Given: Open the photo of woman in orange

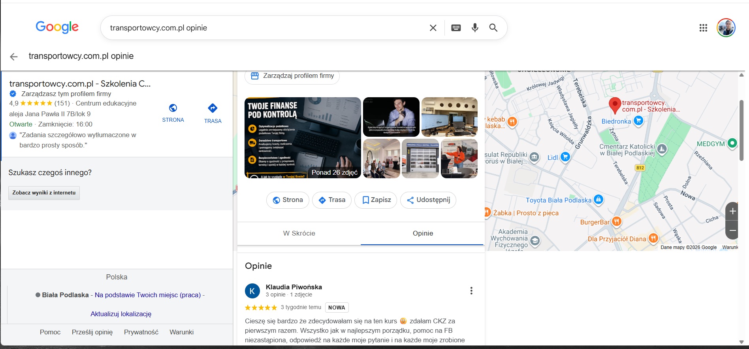Looking at the screenshot, I should coord(459,158).
